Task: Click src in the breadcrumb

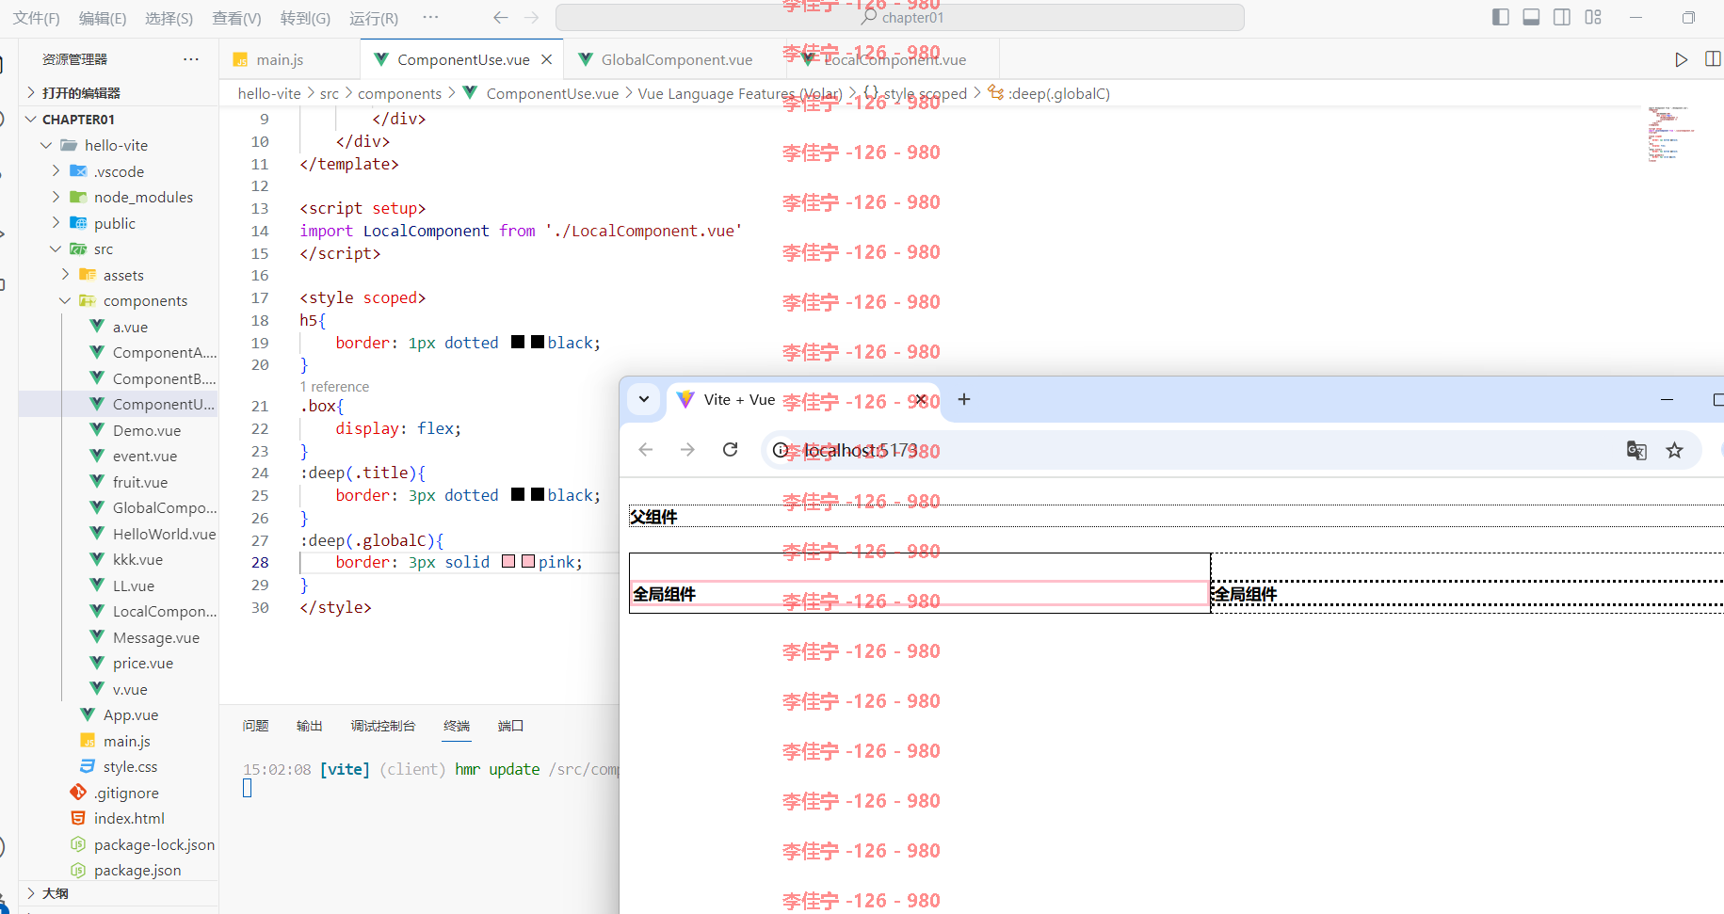Action: click(329, 93)
